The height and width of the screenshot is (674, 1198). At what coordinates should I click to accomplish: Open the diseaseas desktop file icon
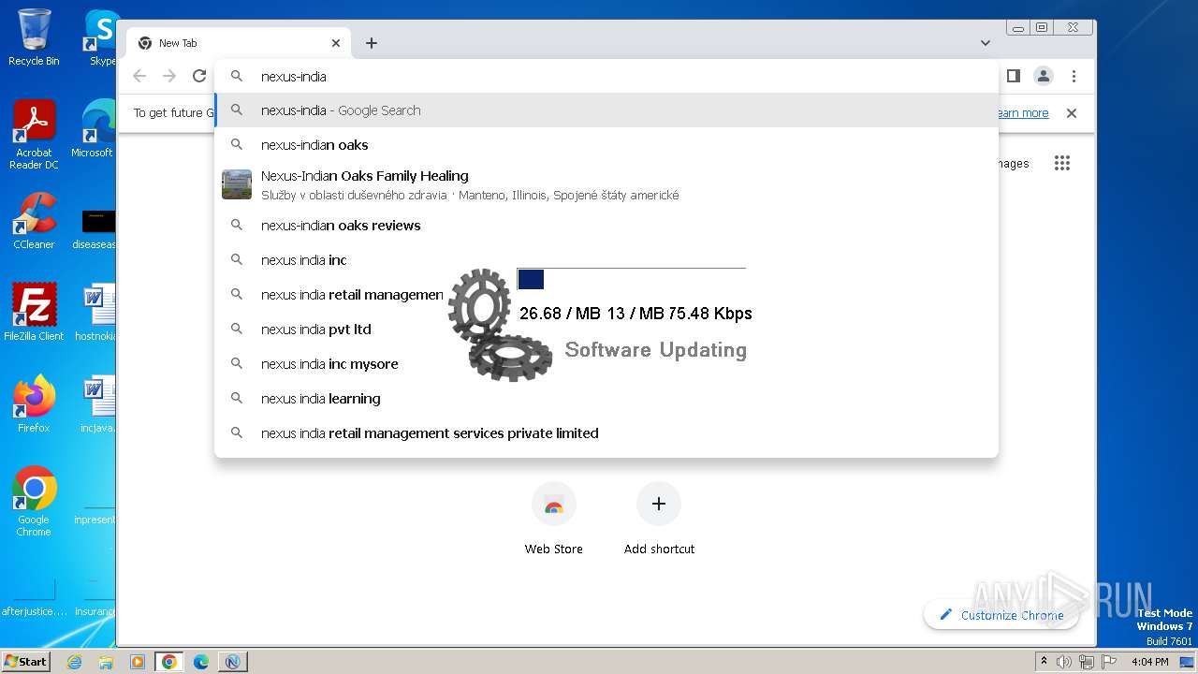click(97, 227)
